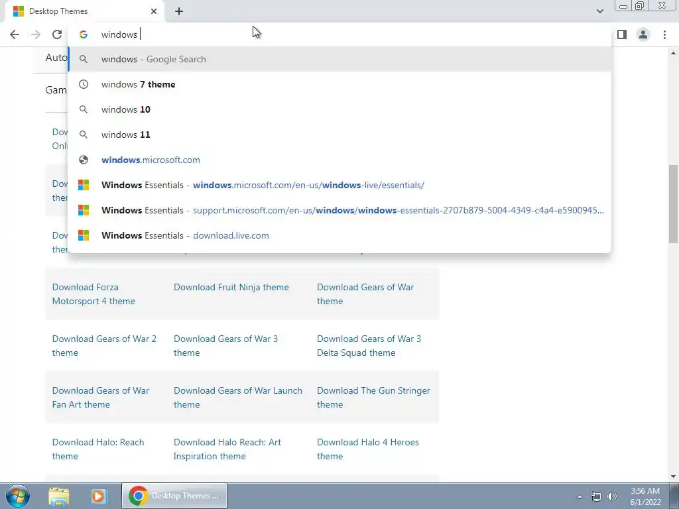Click the clock icon beside 'windows 7 theme'
The width and height of the screenshot is (679, 509).
click(84, 84)
